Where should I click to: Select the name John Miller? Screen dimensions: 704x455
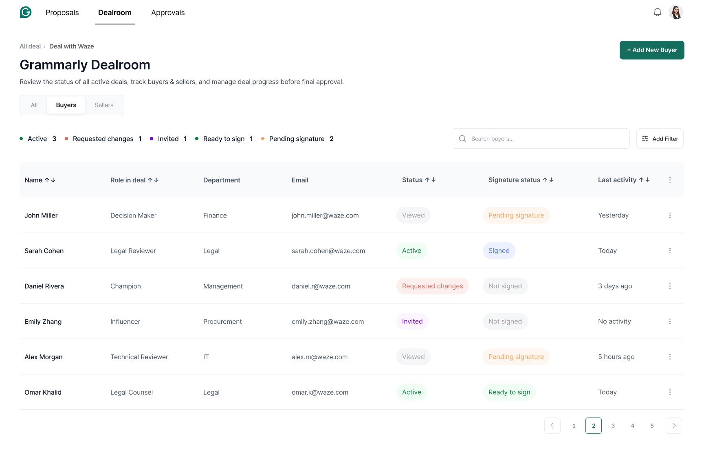(41, 215)
